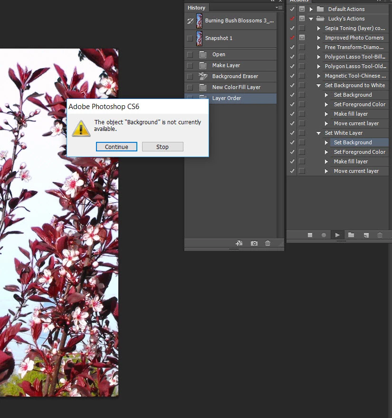Toggle dialog on/off for Improved Photo Corners
The height and width of the screenshot is (418, 392).
point(302,38)
